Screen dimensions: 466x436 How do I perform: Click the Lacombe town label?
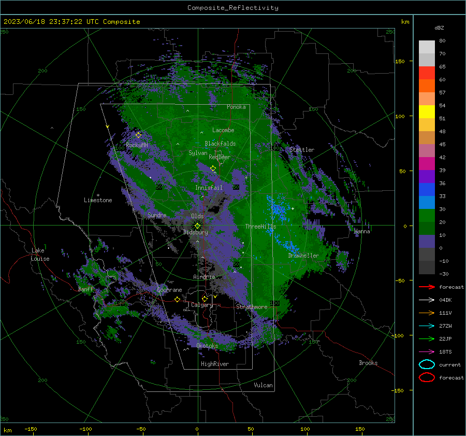[x=223, y=130]
